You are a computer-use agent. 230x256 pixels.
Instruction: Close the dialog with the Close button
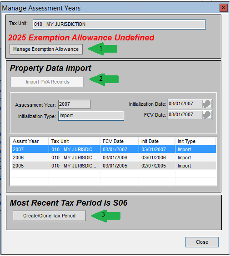(x=202, y=242)
